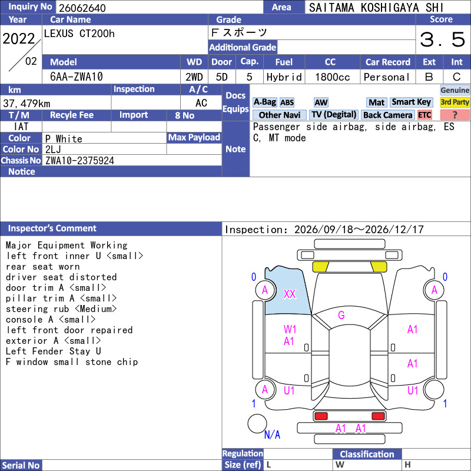Click the A-Bag equipment badge
Image resolution: width=471 pixels, height=471 pixels.
(x=264, y=102)
